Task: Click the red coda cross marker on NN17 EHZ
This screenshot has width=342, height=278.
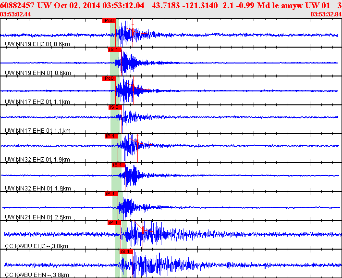Action: (x=133, y=80)
